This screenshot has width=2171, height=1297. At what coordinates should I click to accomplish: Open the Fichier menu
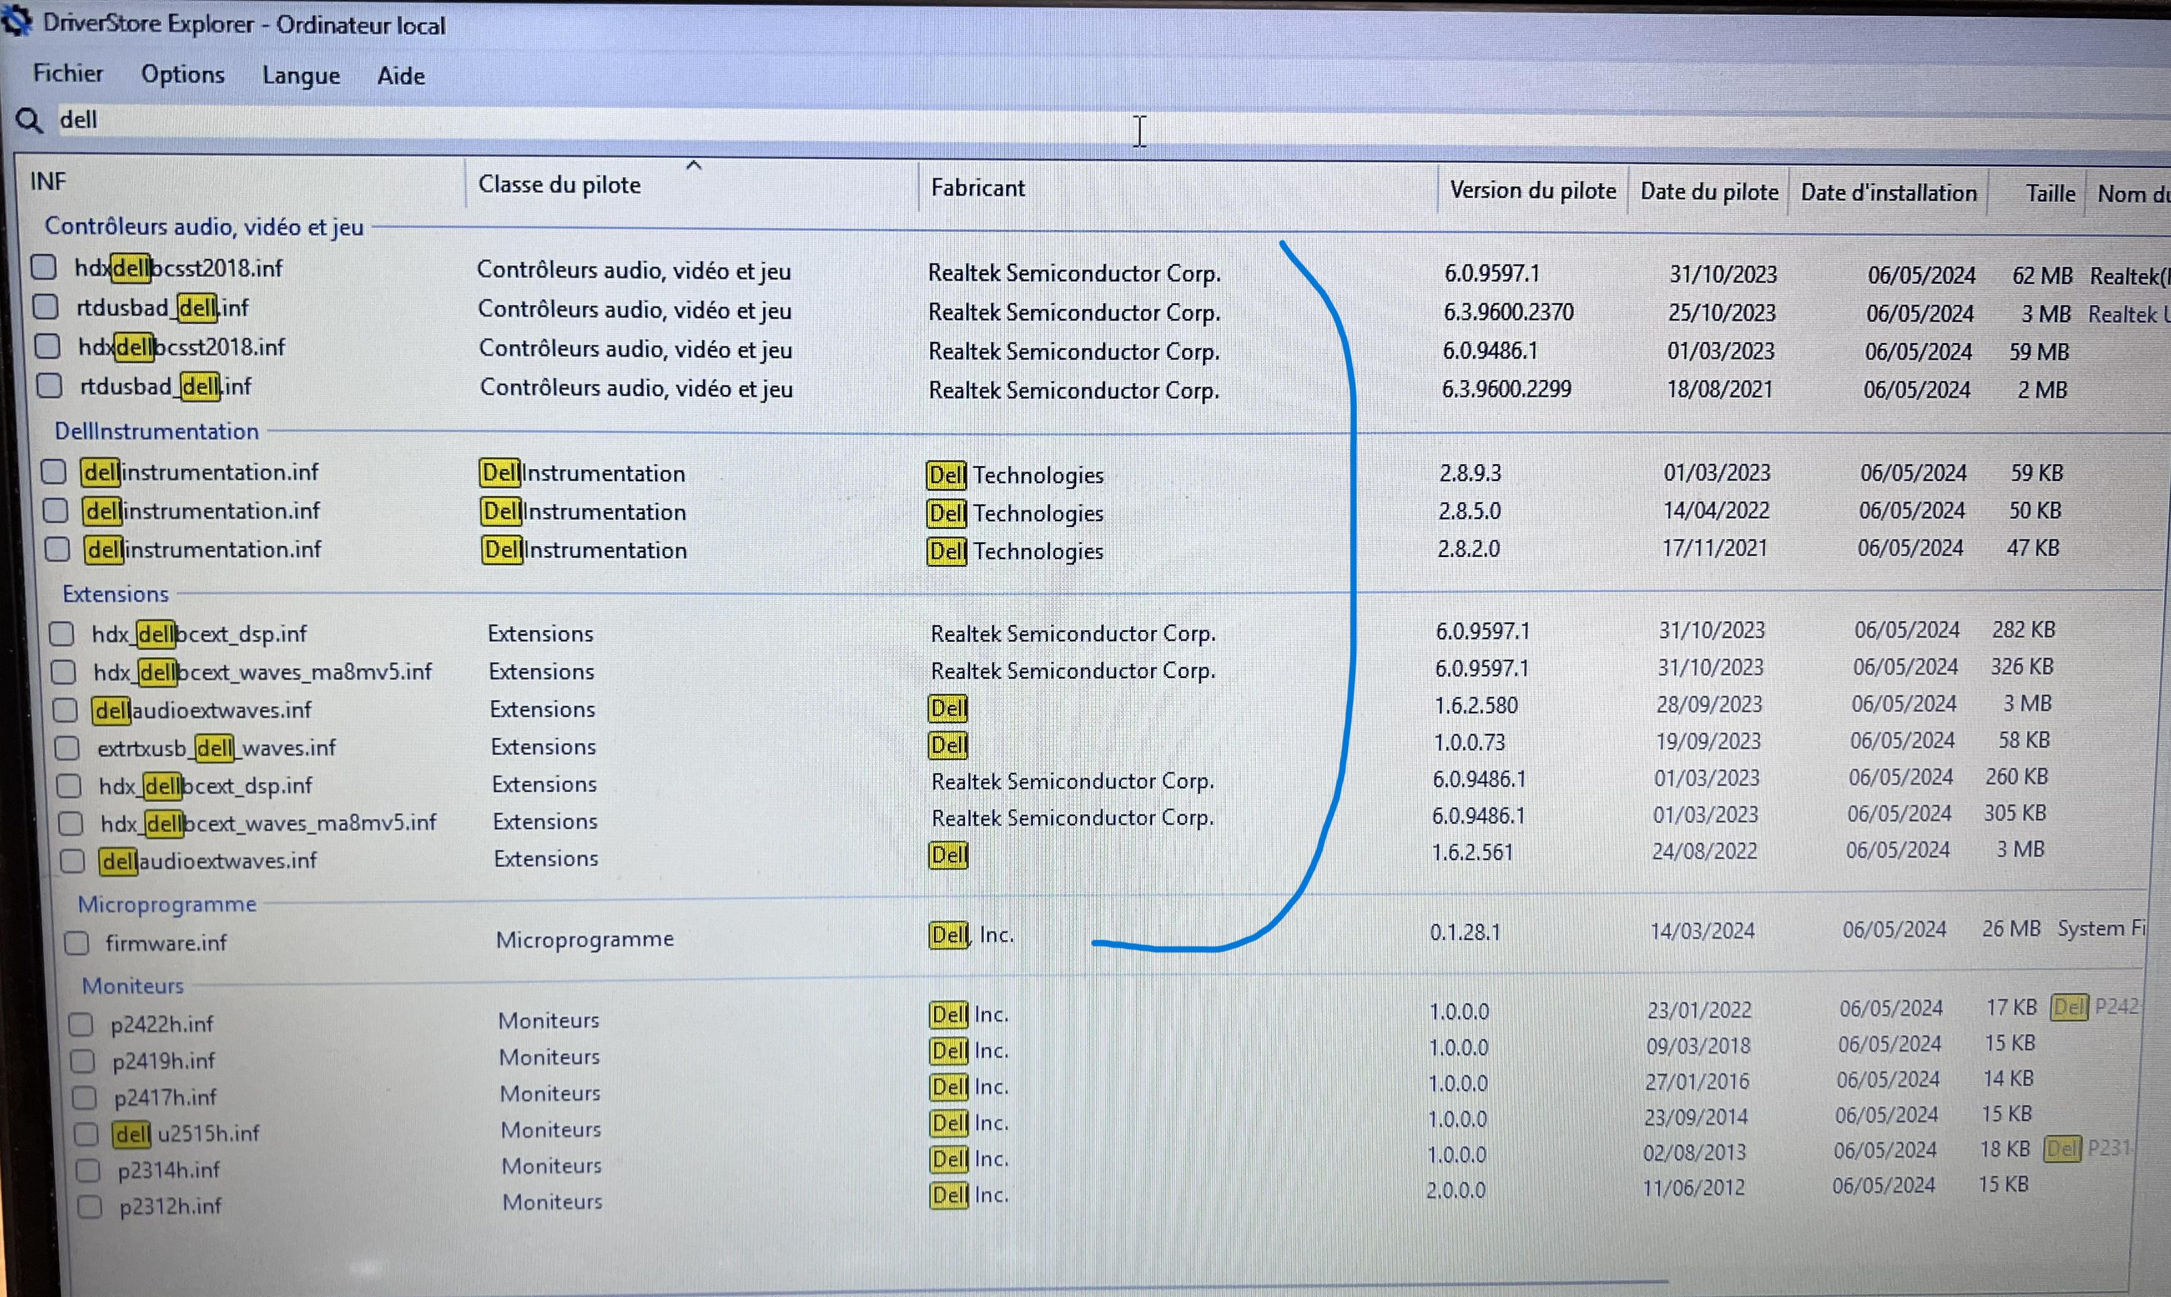68,74
